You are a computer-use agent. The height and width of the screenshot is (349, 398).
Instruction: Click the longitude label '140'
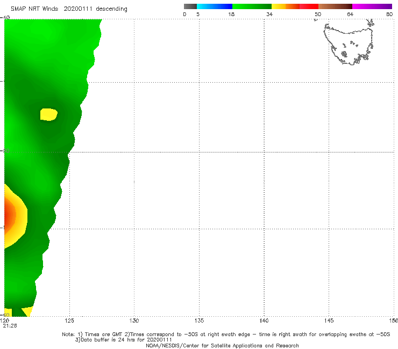(264, 321)
